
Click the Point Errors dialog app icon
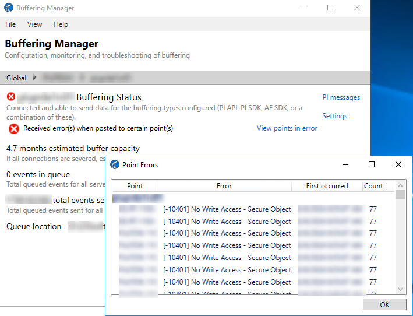(x=115, y=165)
